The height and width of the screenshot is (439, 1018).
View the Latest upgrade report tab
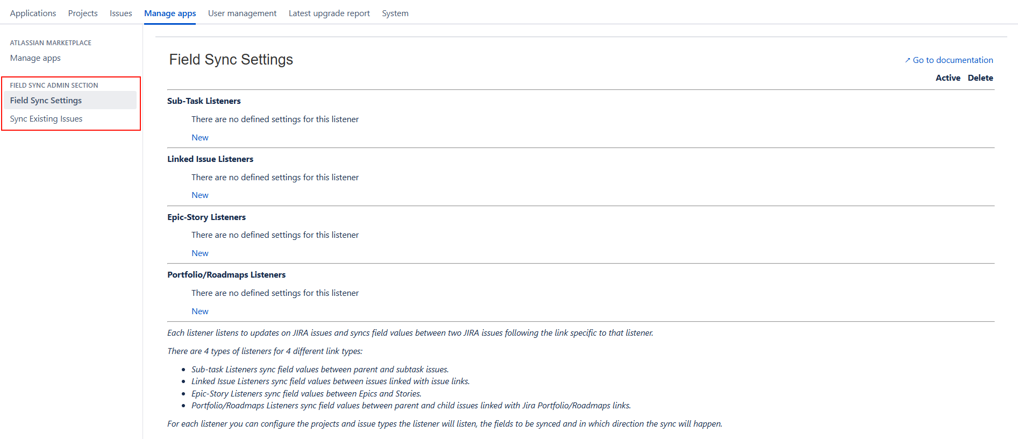click(x=329, y=13)
